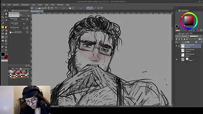The height and width of the screenshot is (114, 203).
Task: Select the Paper layer row
Action: [191, 60]
